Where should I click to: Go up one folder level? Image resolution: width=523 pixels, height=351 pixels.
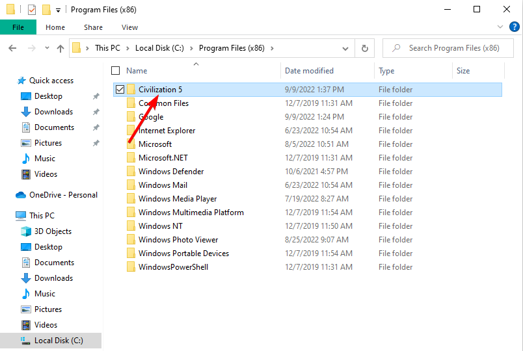60,49
